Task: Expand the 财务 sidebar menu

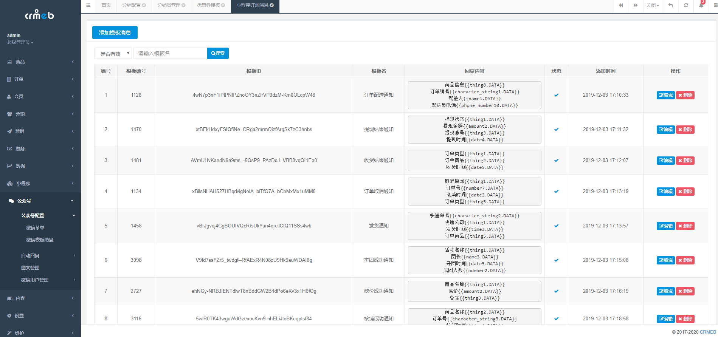Action: [x=40, y=149]
